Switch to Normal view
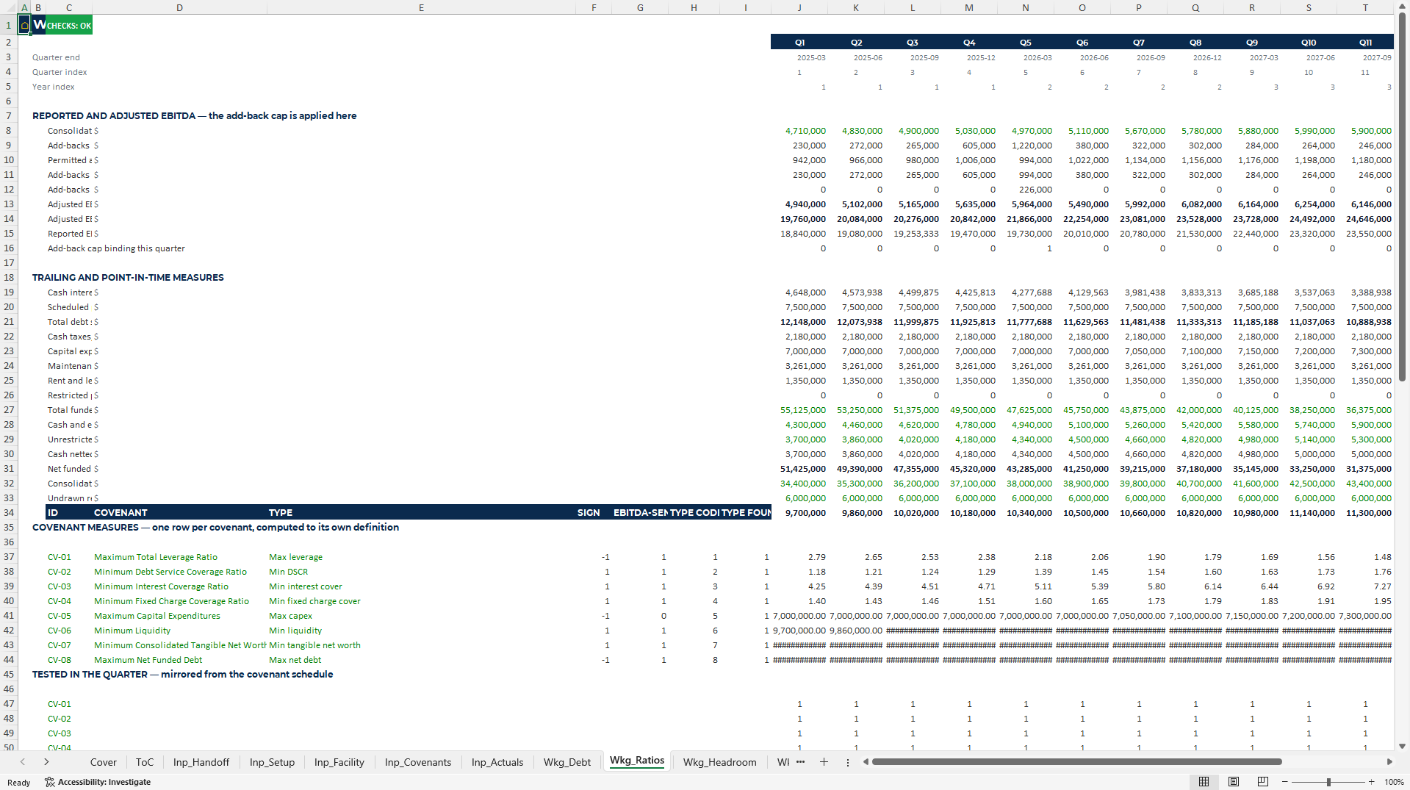The image size is (1410, 790). click(x=1204, y=782)
